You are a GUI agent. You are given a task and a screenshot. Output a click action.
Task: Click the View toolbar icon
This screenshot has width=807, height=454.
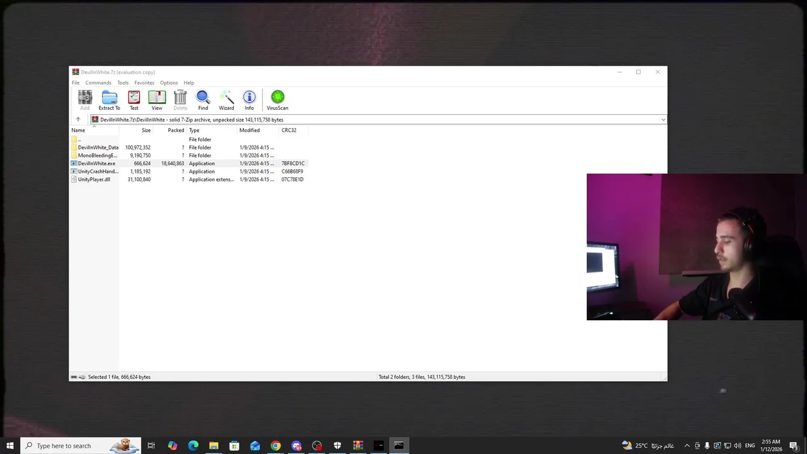coord(157,100)
